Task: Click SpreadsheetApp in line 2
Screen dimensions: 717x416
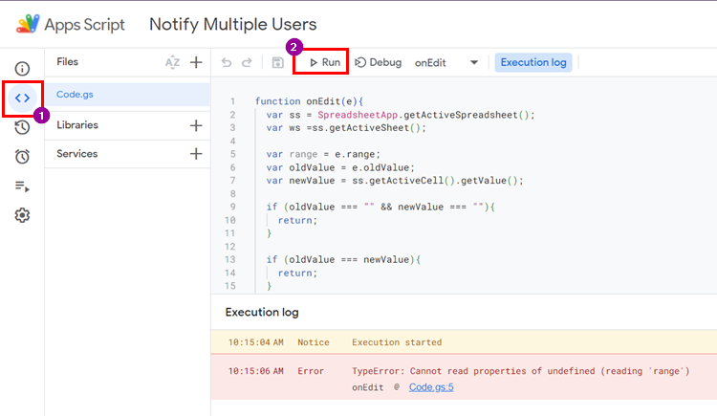Action: (358, 115)
